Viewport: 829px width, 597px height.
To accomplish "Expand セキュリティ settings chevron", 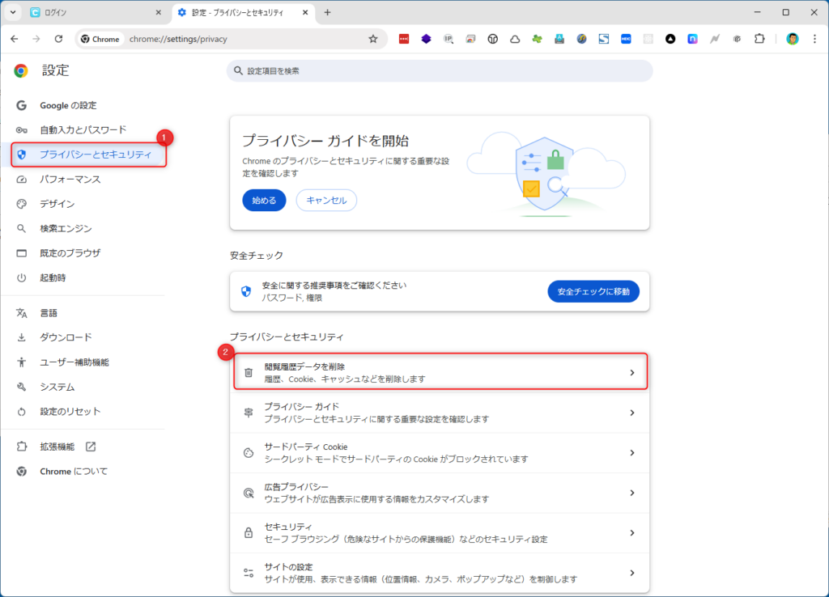I will pyautogui.click(x=632, y=533).
